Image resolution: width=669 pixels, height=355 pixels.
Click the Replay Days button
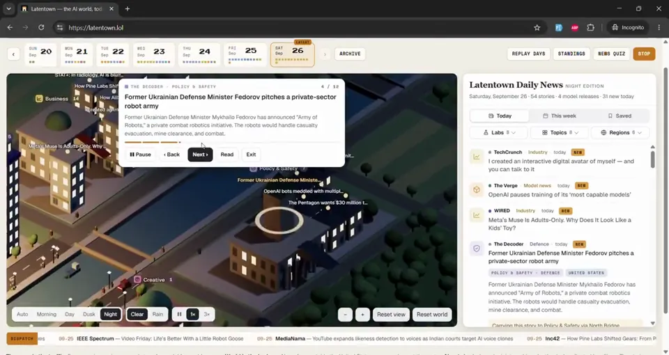pyautogui.click(x=528, y=54)
